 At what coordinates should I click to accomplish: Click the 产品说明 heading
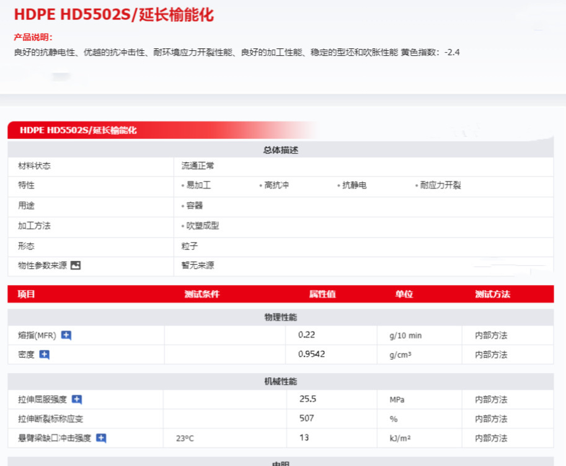[33, 37]
